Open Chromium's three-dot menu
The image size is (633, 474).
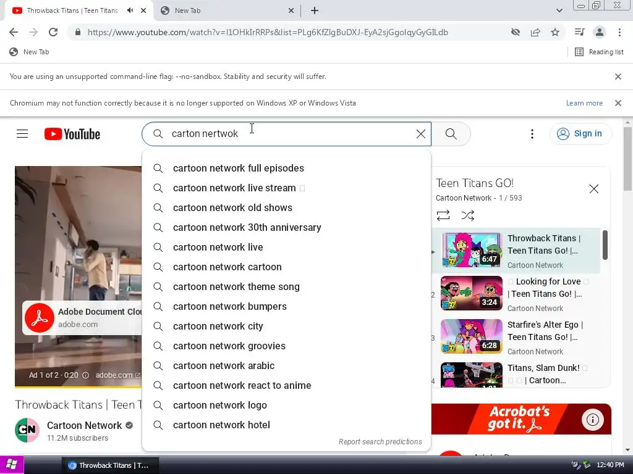[x=619, y=32]
